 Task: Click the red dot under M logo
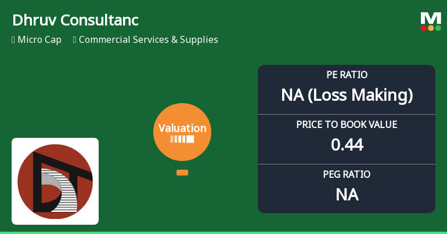(x=424, y=28)
